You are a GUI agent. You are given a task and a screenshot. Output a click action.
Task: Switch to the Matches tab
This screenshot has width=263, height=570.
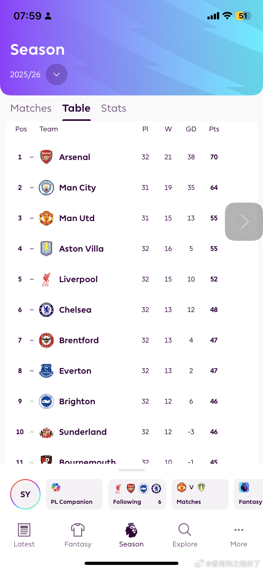tap(31, 108)
